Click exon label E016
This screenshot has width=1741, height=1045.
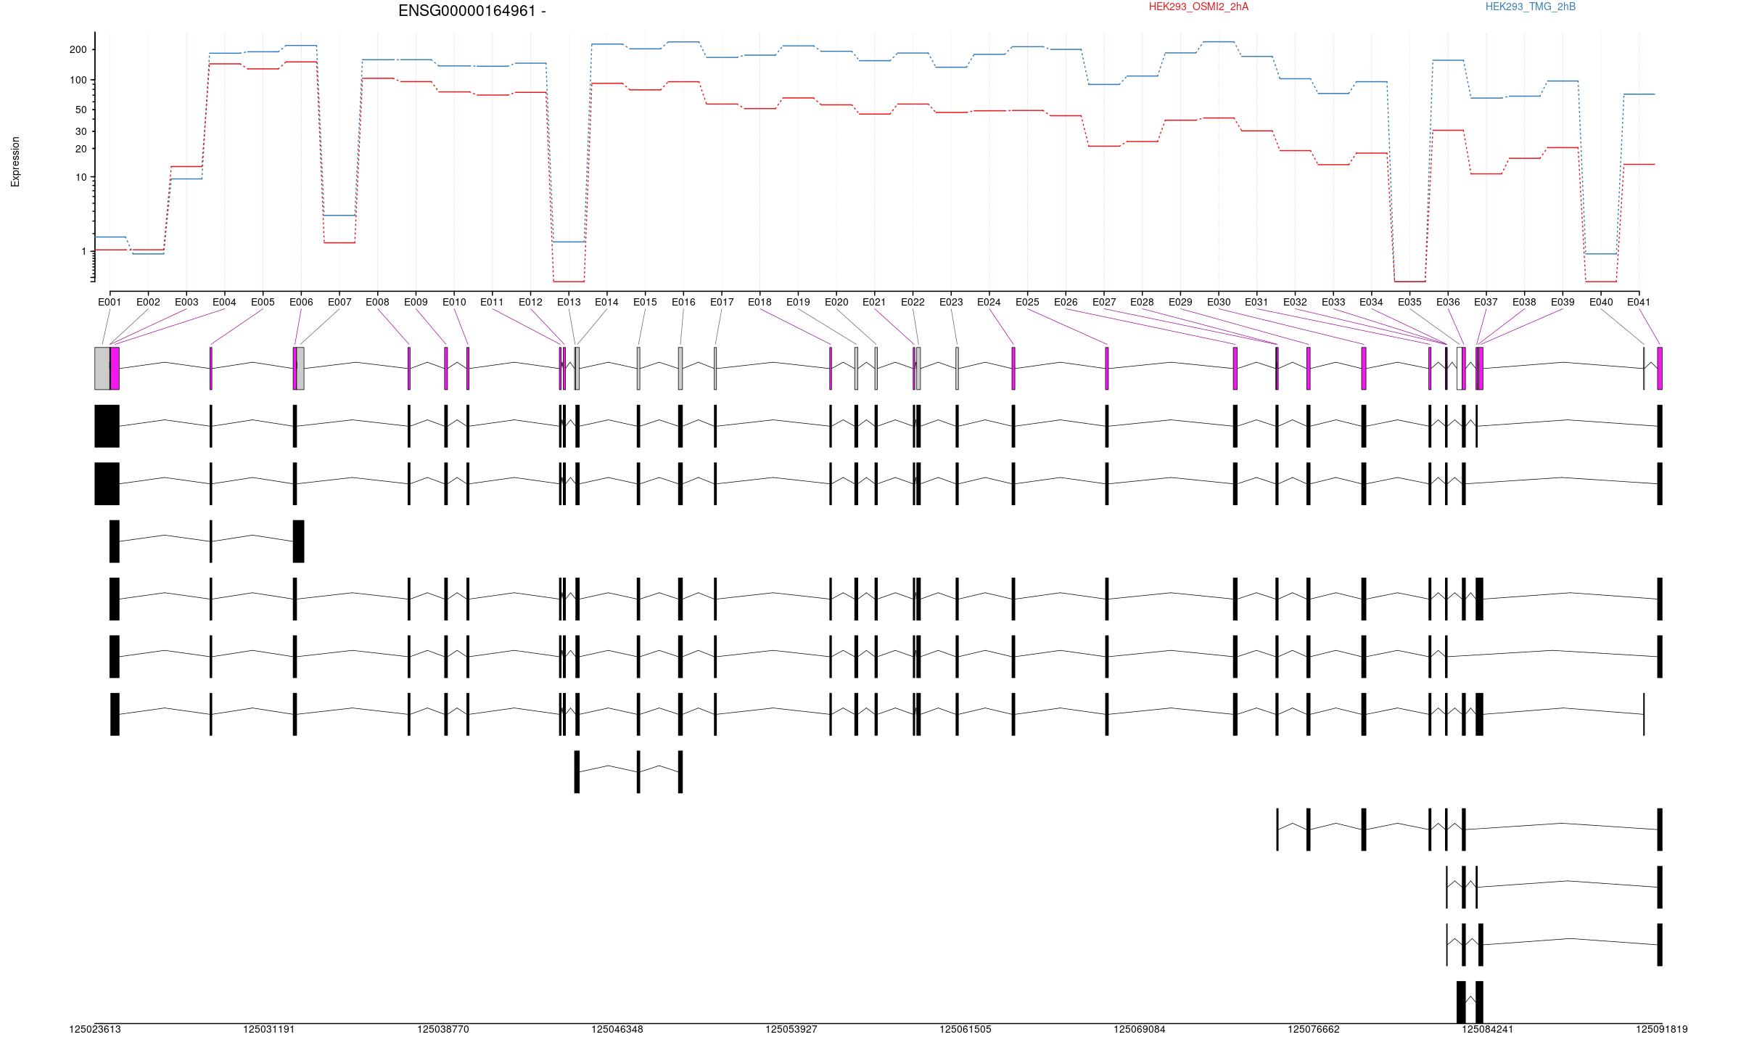click(683, 302)
